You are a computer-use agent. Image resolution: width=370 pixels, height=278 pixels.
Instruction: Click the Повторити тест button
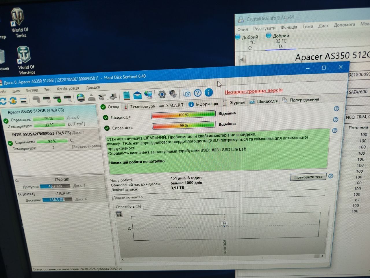[308, 177]
